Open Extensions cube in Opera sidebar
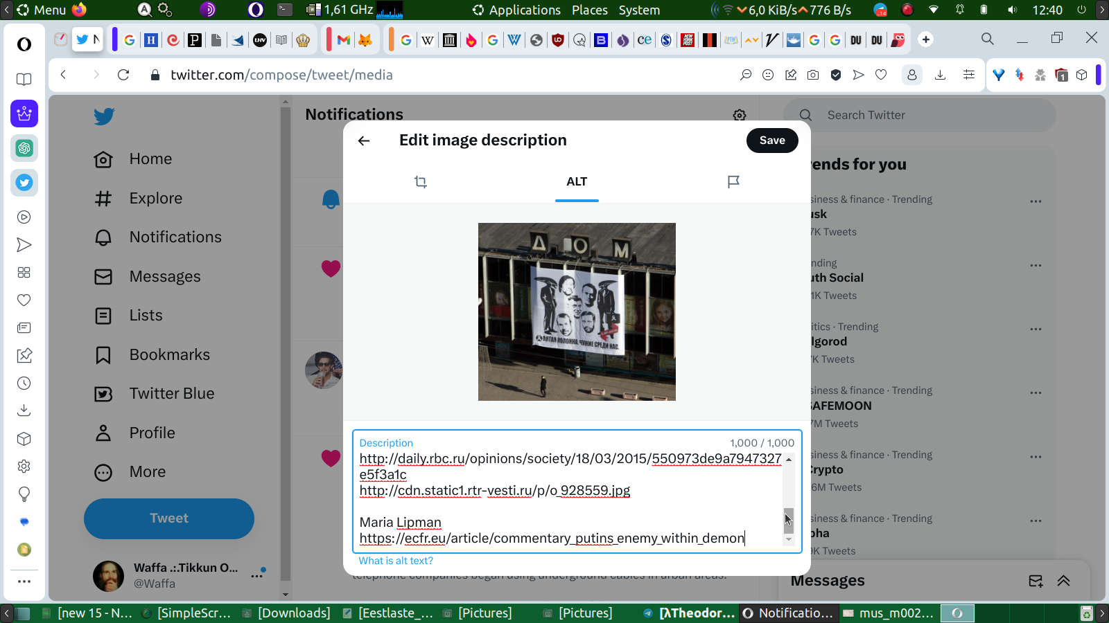The width and height of the screenshot is (1109, 623). click(24, 439)
